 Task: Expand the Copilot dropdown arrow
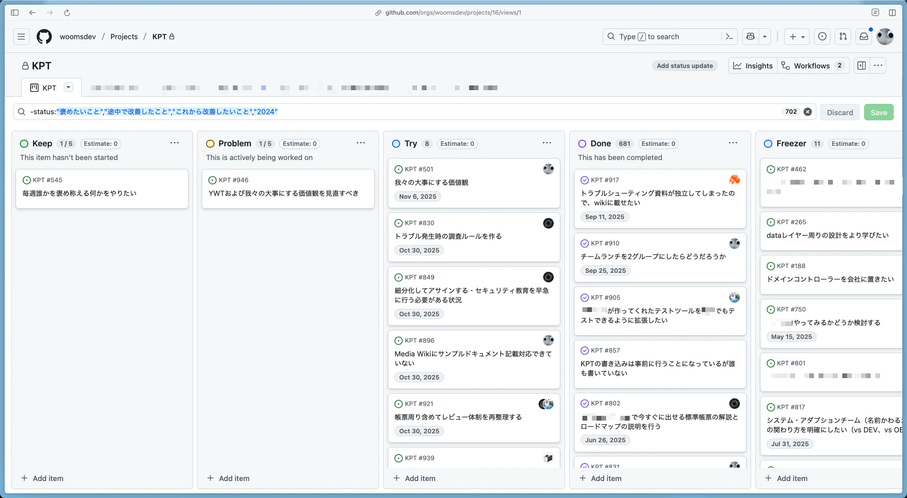[764, 36]
